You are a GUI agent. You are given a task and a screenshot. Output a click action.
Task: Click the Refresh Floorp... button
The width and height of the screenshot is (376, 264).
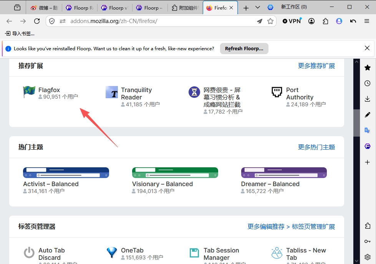click(244, 48)
